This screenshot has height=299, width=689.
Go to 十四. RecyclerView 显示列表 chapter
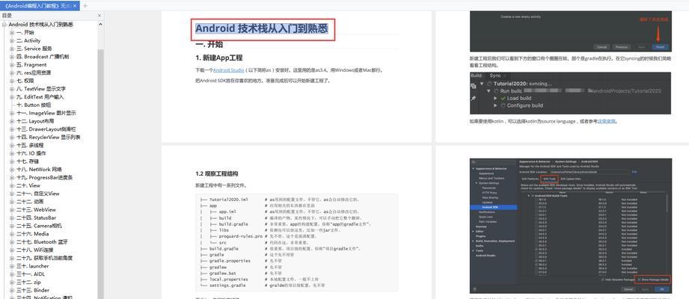(x=49, y=138)
